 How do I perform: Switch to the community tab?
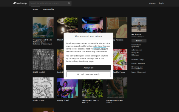(48, 9)
